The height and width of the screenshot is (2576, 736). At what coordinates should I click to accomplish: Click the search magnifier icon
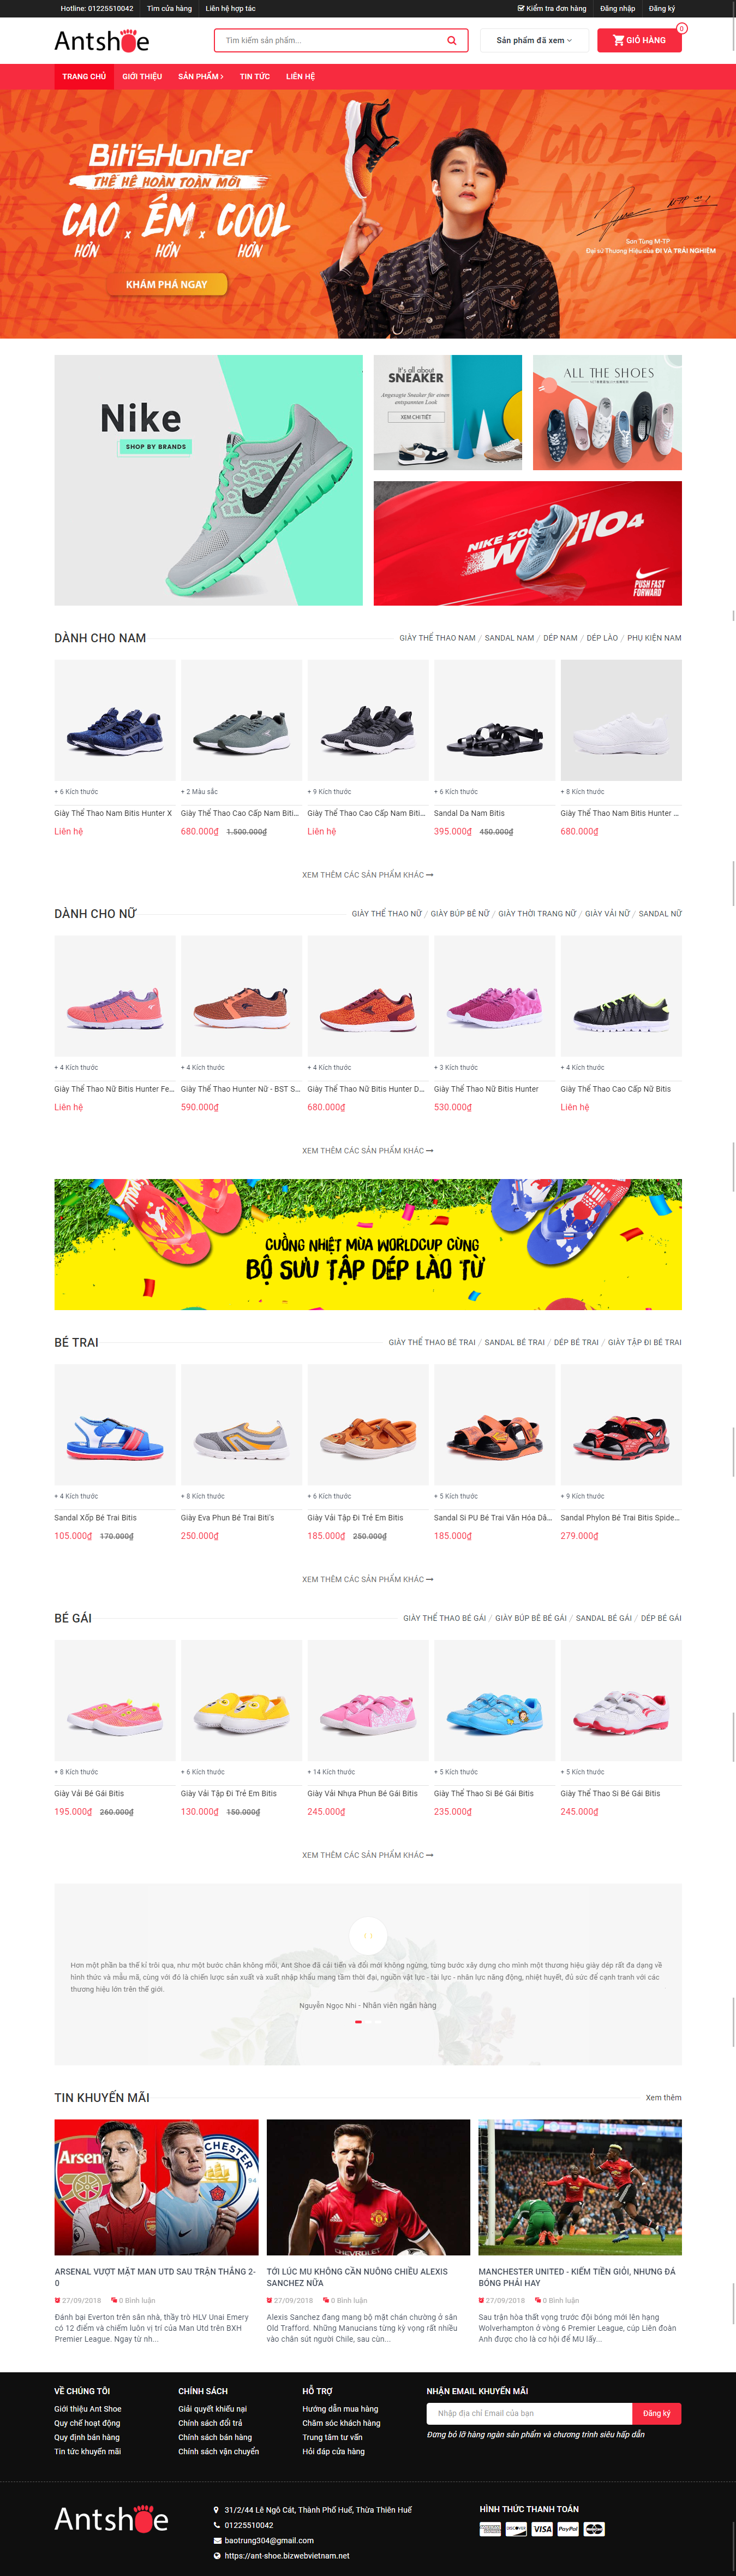click(451, 41)
